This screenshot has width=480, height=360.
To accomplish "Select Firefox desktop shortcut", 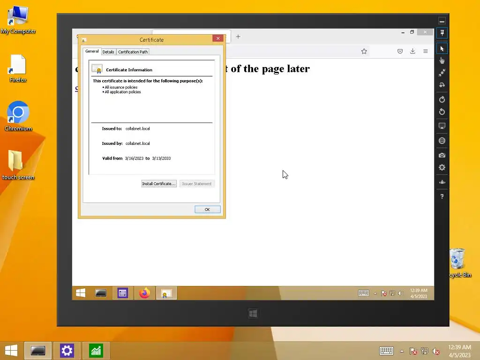I will pos(18,68).
